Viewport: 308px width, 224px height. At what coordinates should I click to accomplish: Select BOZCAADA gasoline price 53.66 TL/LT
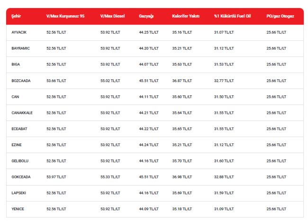coord(56,81)
